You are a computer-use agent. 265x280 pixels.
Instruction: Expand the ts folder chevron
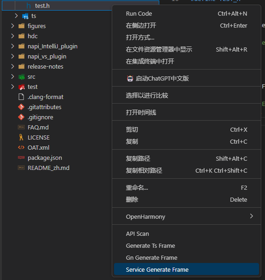tap(16, 16)
